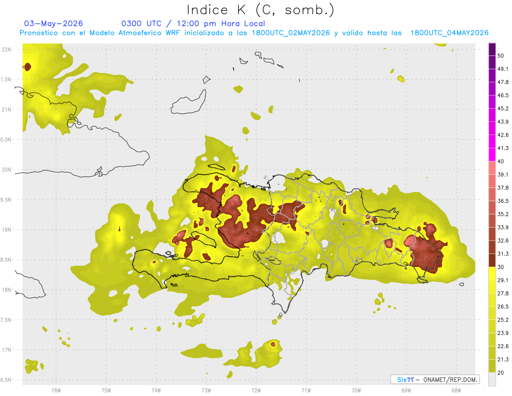This screenshot has width=512, height=396.
Task: Click the WRF model forecast subtitle text
Action: [254, 33]
